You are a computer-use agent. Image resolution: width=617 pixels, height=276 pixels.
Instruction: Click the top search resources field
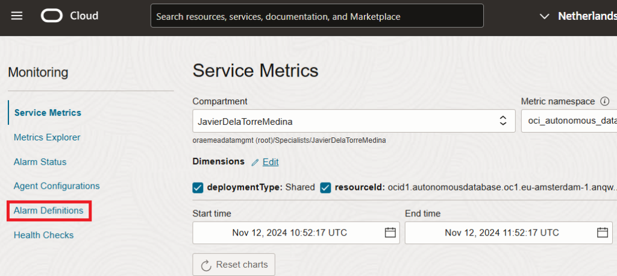[317, 16]
